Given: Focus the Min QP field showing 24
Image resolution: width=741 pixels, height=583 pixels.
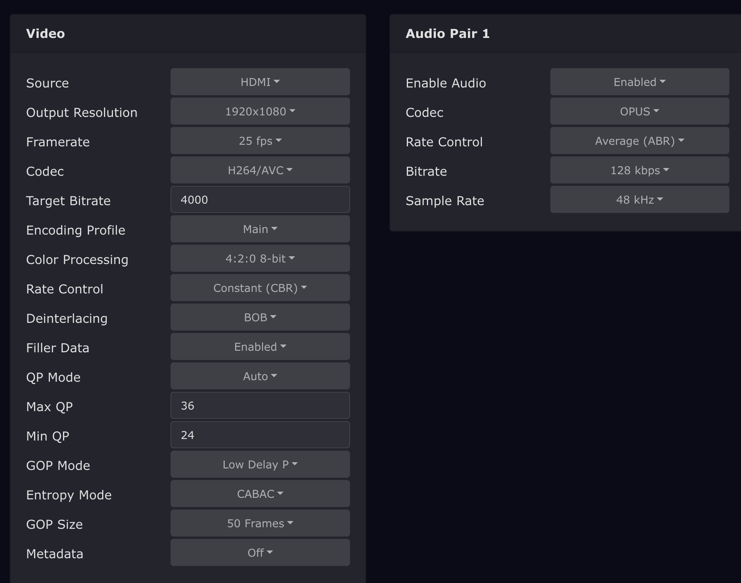Looking at the screenshot, I should 260,435.
